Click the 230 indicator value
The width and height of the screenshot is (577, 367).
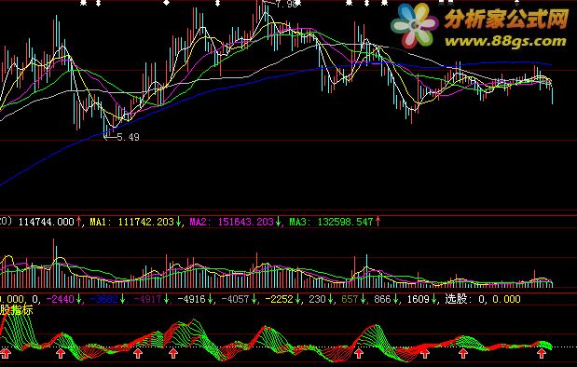pos(317,299)
